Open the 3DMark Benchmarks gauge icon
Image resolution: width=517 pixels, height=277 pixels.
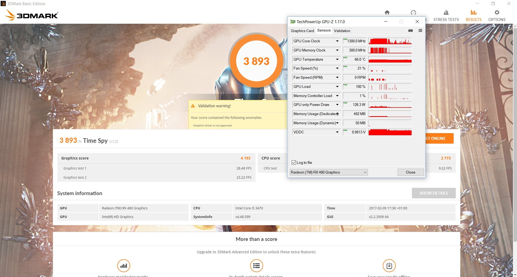[413, 12]
